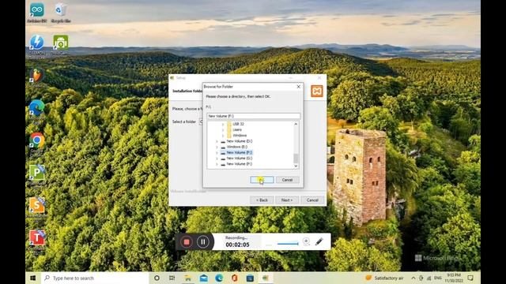This screenshot has height=284, width=506.
Task: Open the Mail app on taskbar
Action: [x=204, y=278]
